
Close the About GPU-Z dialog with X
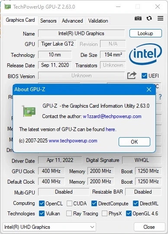pyautogui.click(x=149, y=89)
